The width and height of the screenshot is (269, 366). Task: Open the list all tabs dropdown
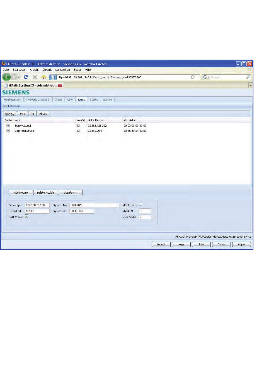click(251, 86)
